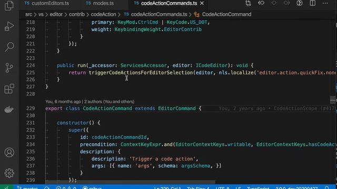Open the 'vs' breadcrumb dropdown

pos(41,14)
